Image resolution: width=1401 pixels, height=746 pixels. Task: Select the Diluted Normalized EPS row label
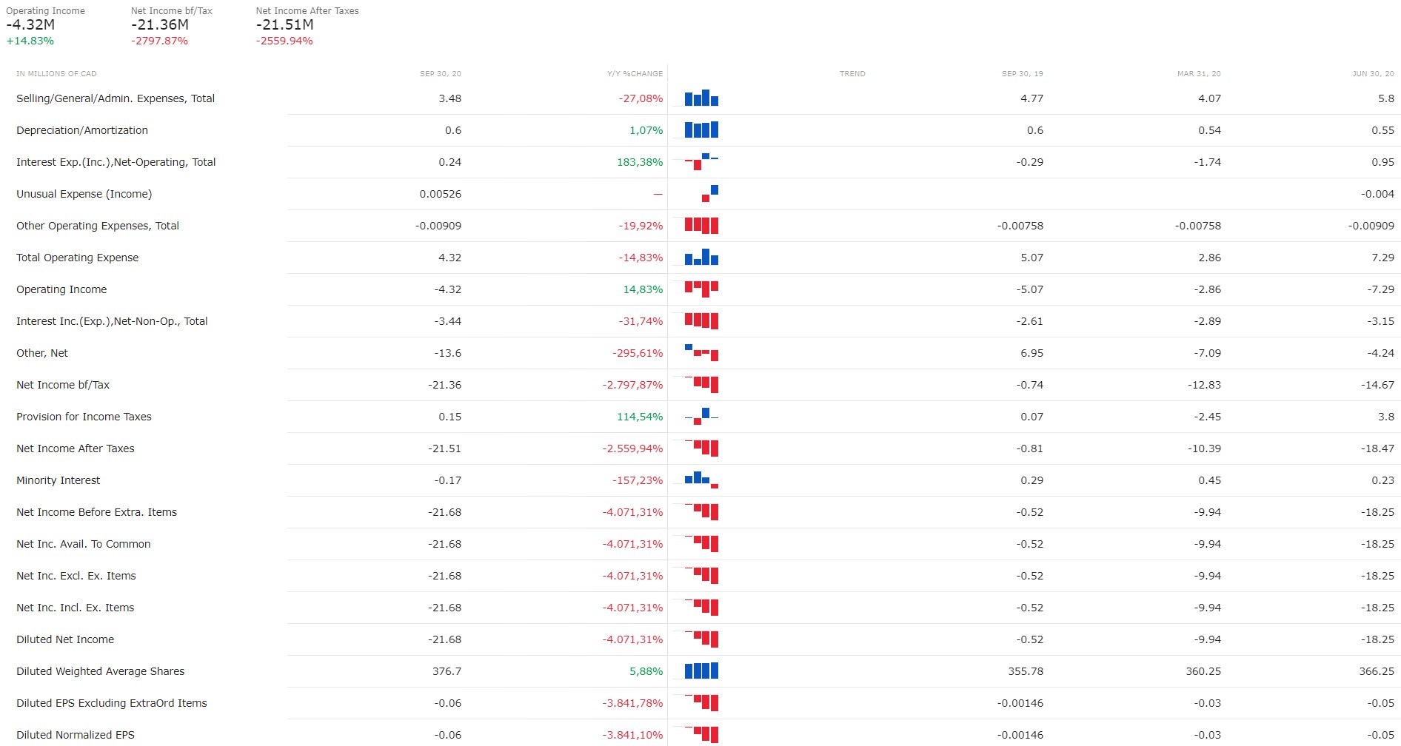(76, 735)
